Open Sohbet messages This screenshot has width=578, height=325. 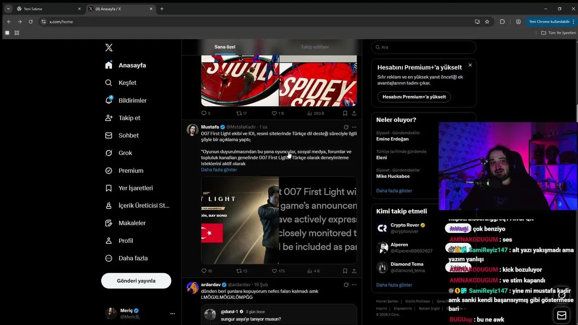[122, 135]
